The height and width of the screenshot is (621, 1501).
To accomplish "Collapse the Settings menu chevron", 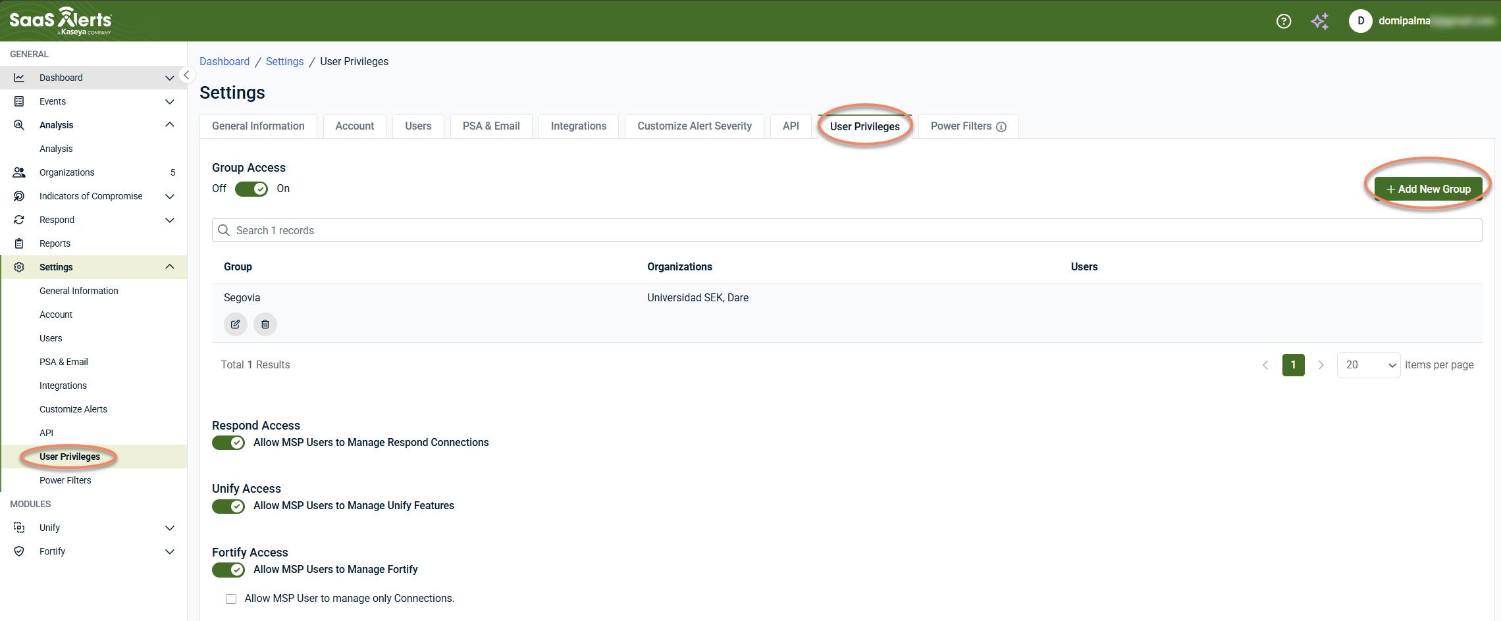I will pyautogui.click(x=170, y=267).
